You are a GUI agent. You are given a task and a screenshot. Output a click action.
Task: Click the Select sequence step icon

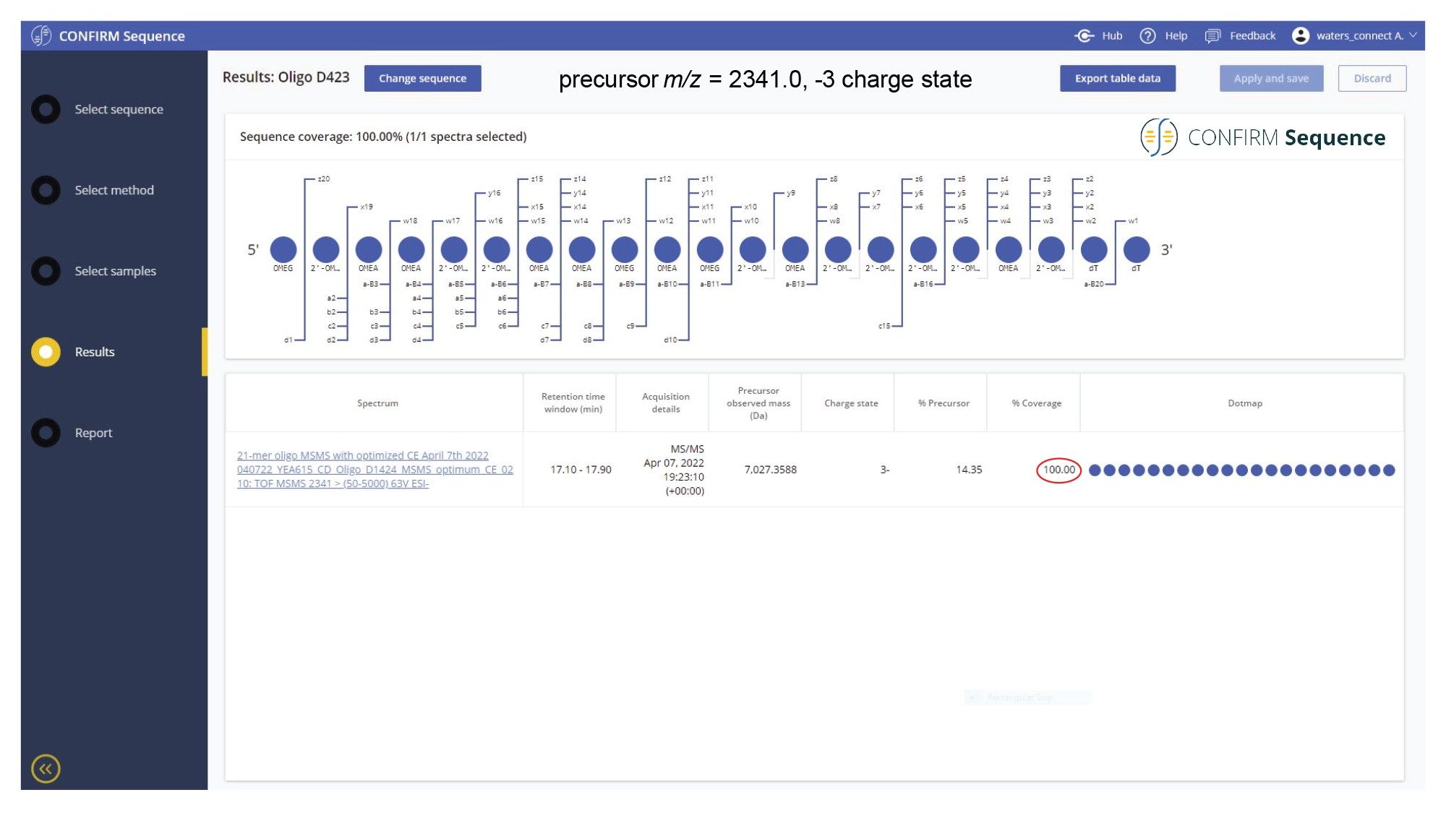click(x=46, y=108)
